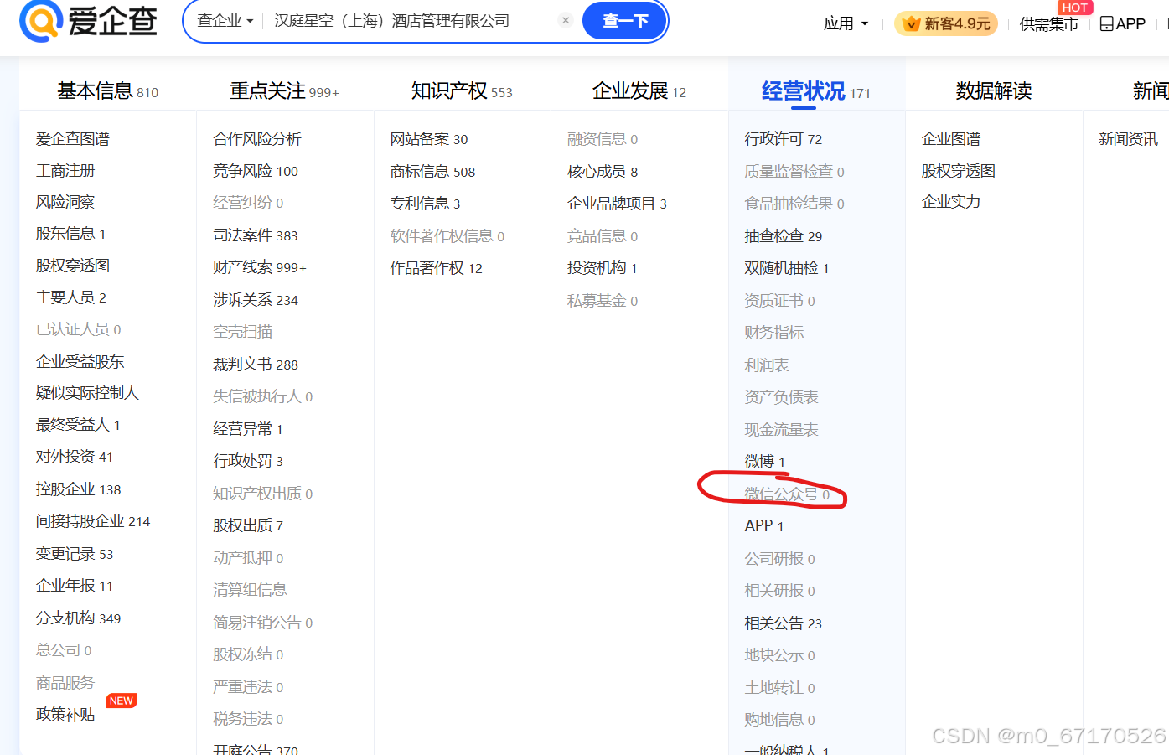Open 分支机构 349
The image size is (1169, 755).
click(x=78, y=618)
